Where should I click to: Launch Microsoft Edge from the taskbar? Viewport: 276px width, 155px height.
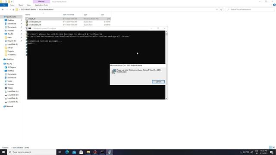tap(67, 152)
